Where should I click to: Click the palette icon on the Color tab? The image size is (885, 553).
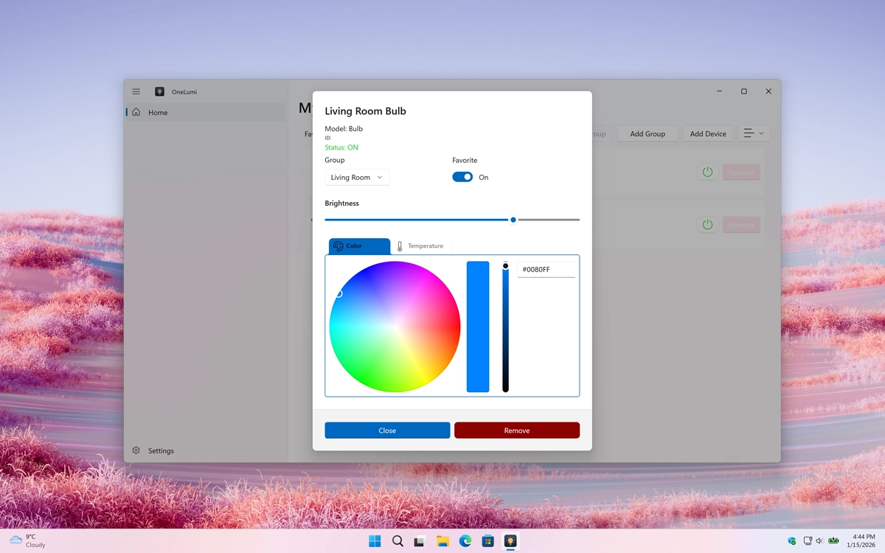tap(339, 246)
